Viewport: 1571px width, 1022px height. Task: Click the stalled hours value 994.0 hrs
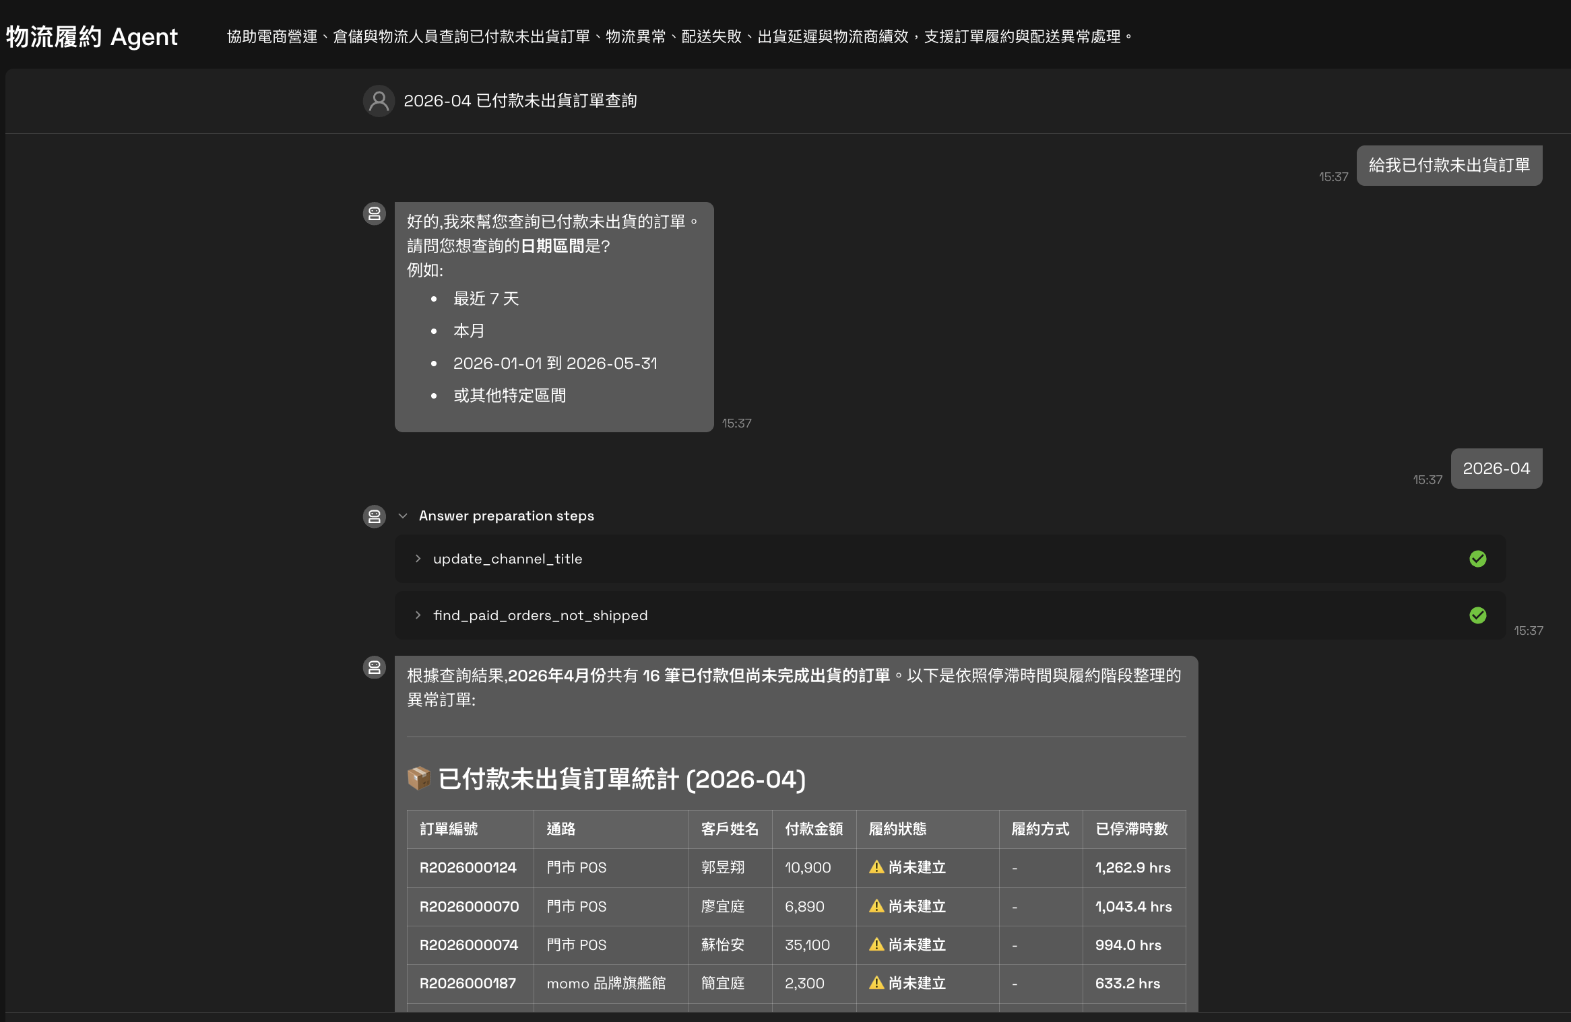click(1128, 945)
